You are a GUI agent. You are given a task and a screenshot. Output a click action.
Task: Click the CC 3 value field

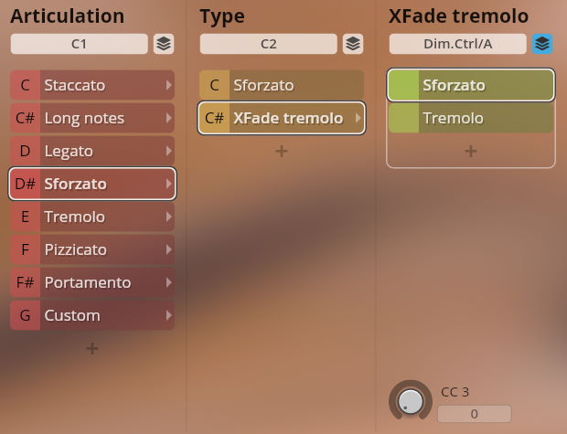tap(474, 414)
